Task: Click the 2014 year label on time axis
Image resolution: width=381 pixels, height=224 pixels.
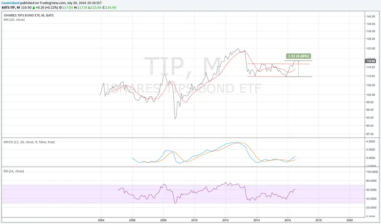Action: tap(257, 220)
